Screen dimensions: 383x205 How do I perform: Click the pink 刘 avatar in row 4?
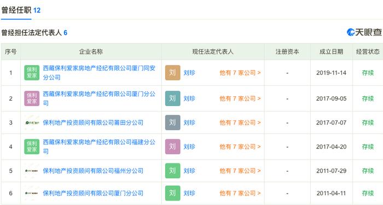pos(173,147)
